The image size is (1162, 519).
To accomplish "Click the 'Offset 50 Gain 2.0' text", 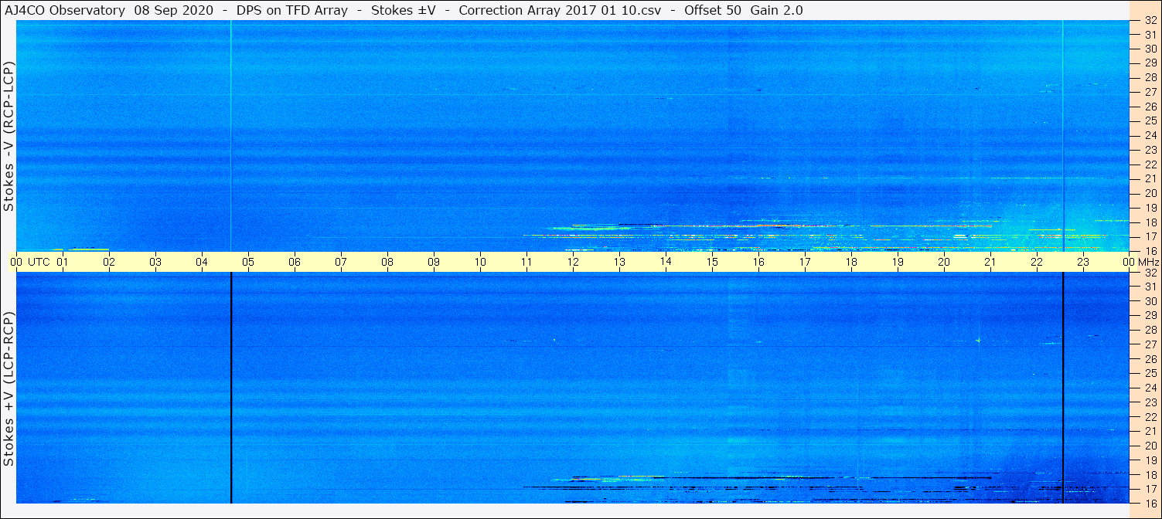I will point(744,11).
